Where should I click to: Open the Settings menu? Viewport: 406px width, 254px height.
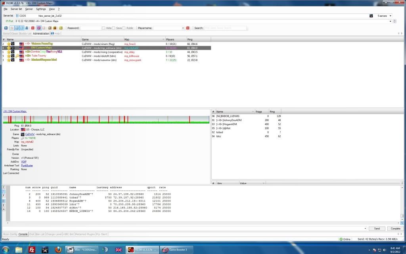tap(41, 9)
